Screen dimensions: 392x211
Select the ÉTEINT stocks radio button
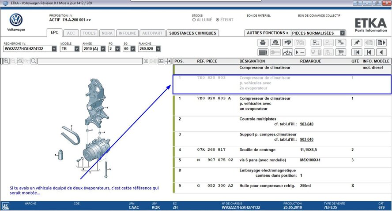click(217, 20)
